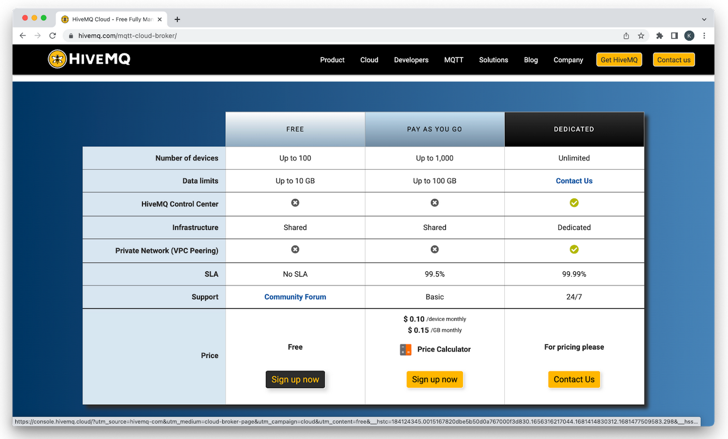Click Contact Us for the Dedicated plan
The image size is (728, 439).
[x=574, y=379]
